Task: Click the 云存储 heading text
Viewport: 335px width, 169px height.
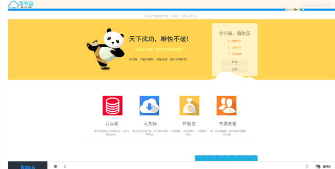Action: pyautogui.click(x=112, y=124)
